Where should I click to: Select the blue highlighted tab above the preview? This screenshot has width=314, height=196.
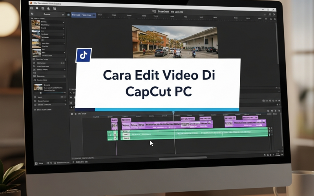pos(84,15)
